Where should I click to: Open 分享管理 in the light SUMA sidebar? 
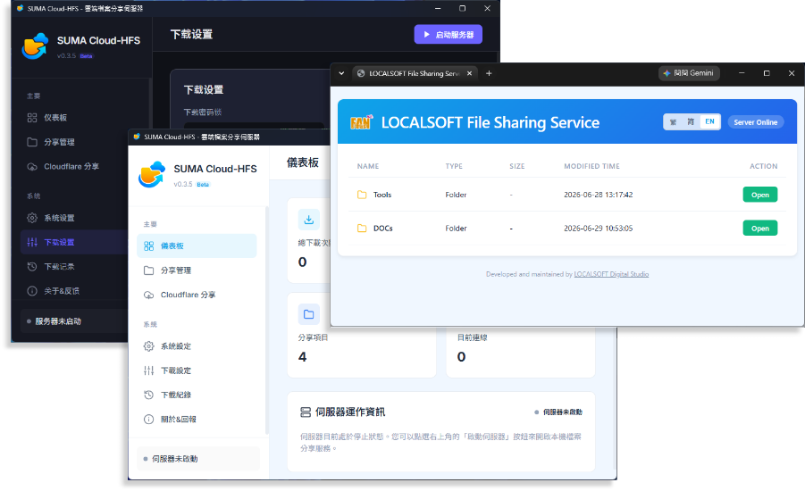click(197, 270)
